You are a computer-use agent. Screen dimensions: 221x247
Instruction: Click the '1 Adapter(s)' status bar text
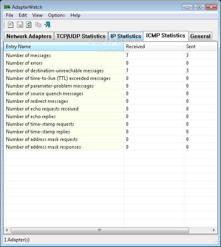coord(17,240)
